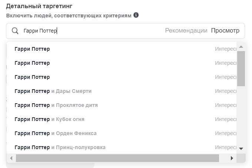Select the second Гарри Поттер interest suggestion
252x168 pixels.
click(x=121, y=63)
